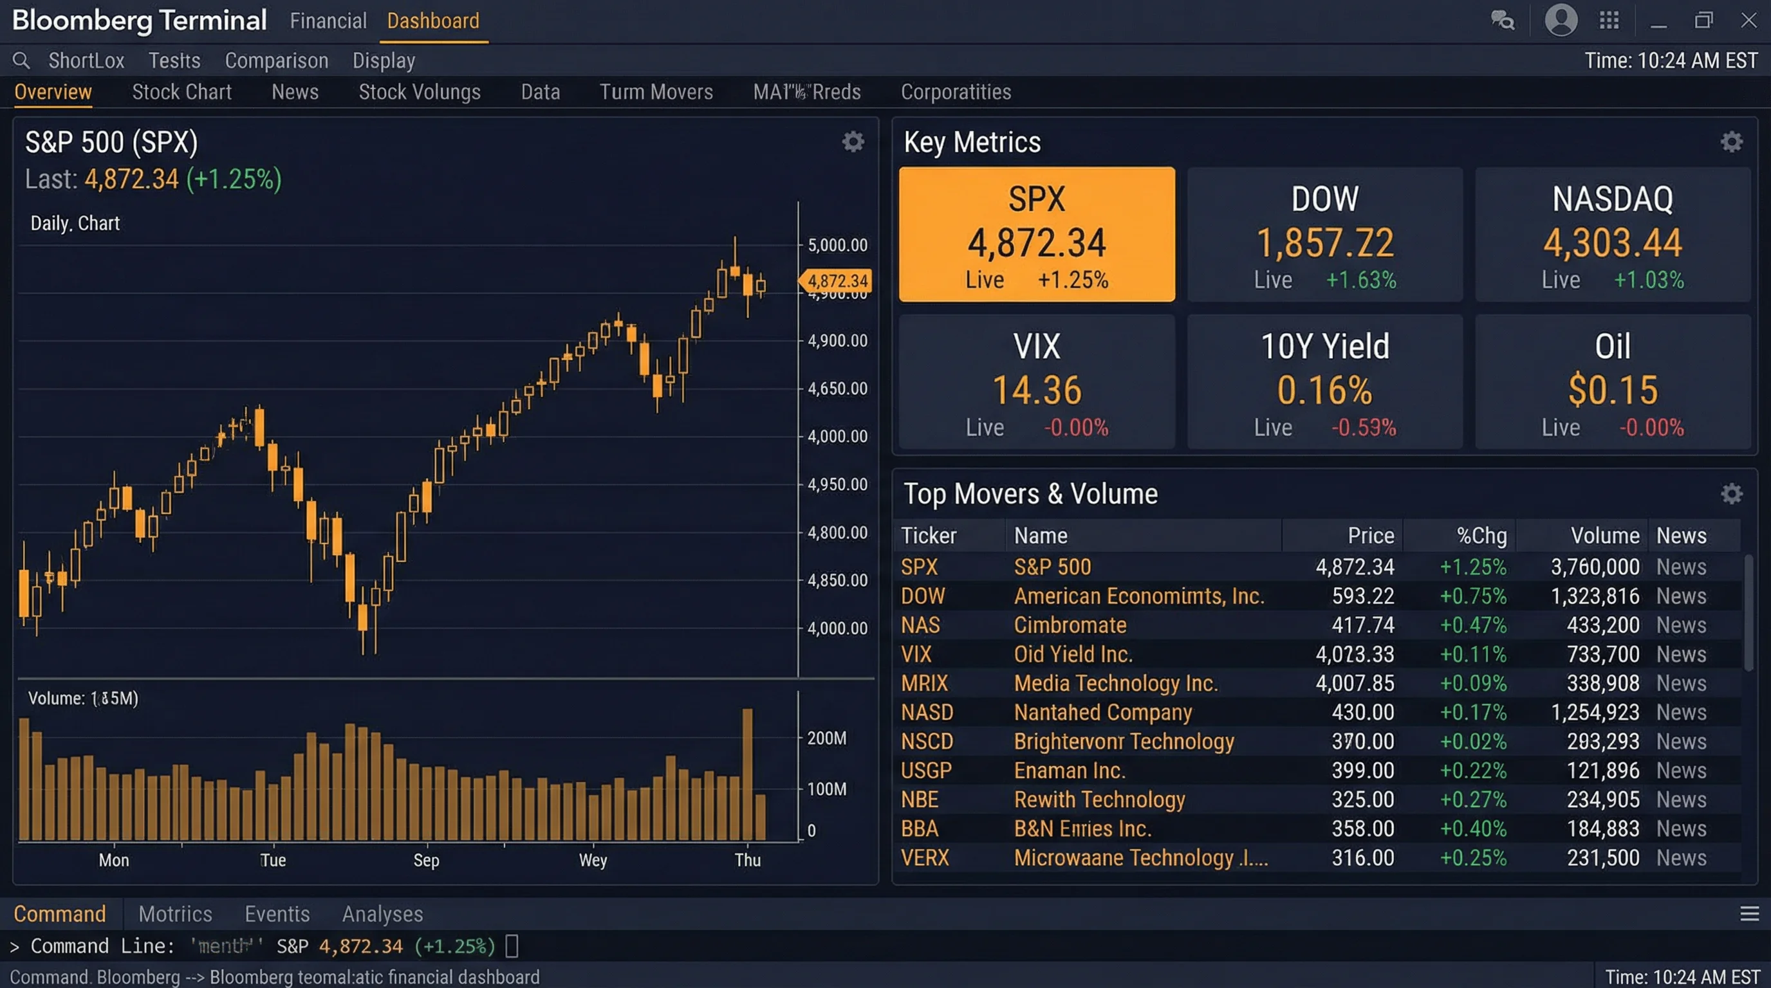
Task: Open the user profile avatar
Action: coord(1561,20)
